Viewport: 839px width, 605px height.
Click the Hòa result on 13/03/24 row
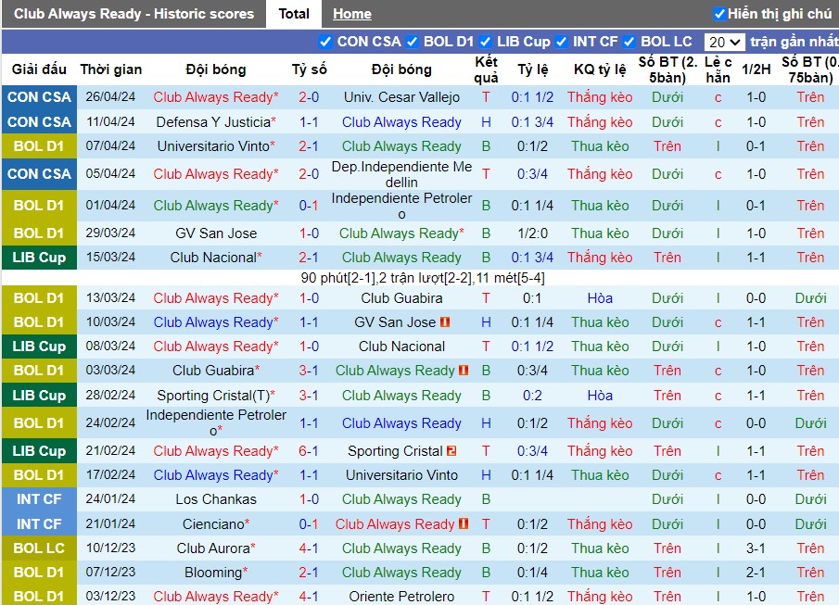tap(600, 298)
